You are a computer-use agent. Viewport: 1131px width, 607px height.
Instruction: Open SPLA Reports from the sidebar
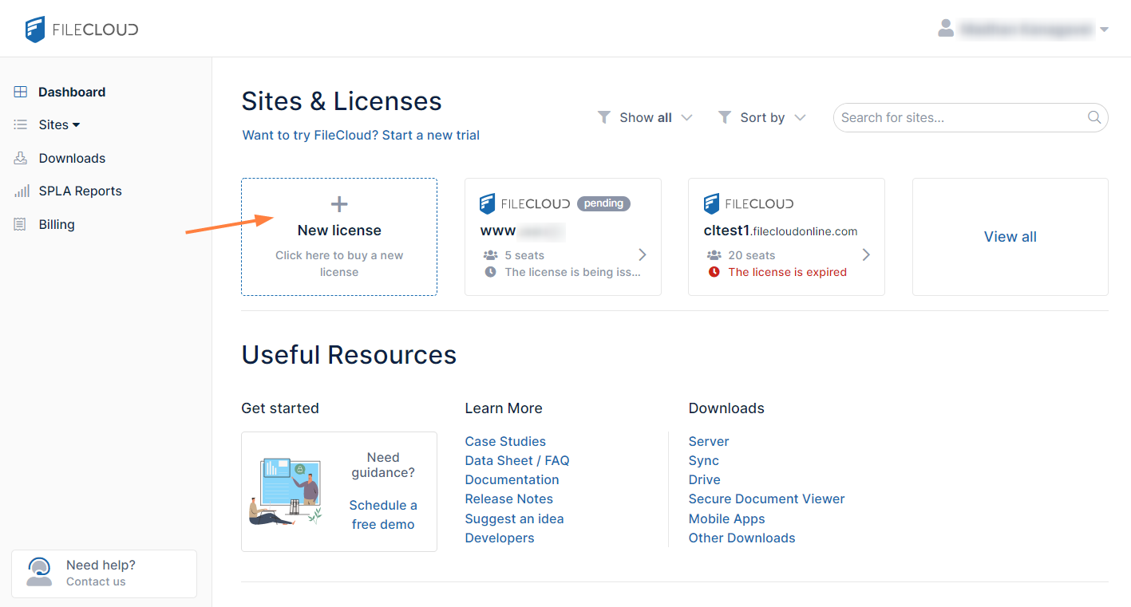tap(80, 191)
